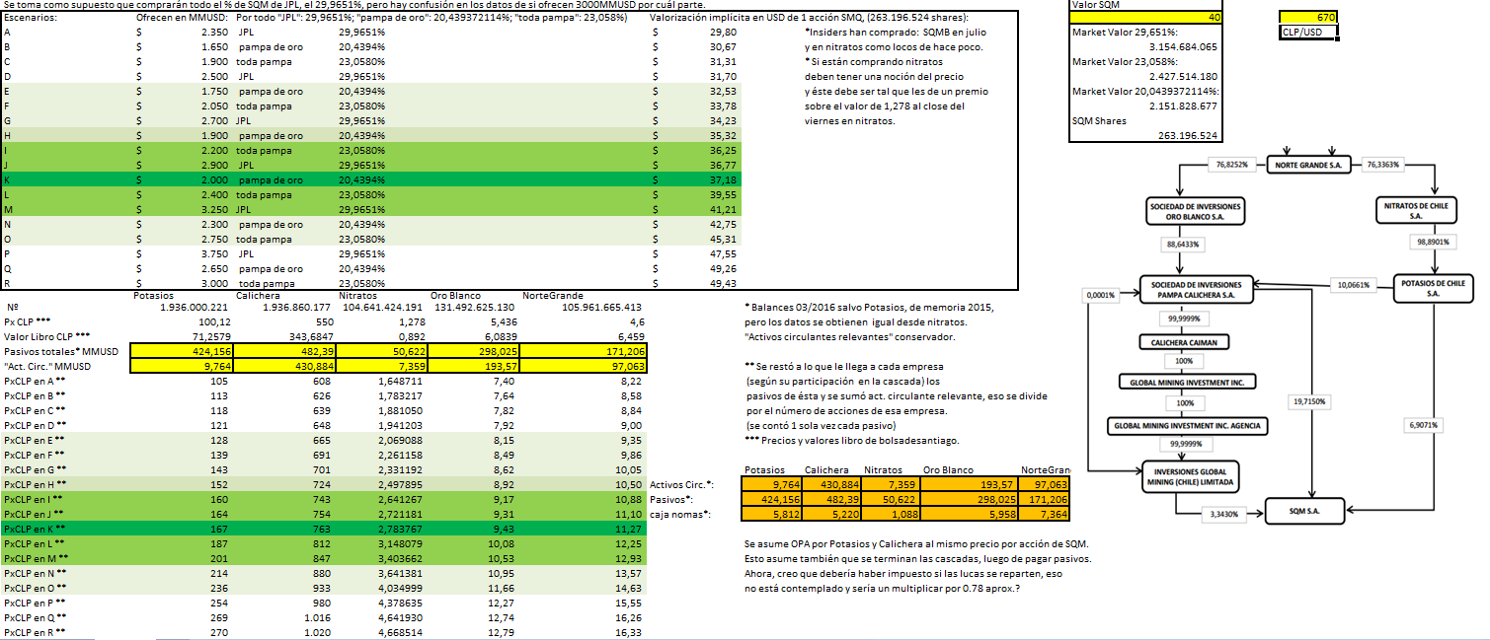Click the Oro Blanco share count 131.492.625.130
The image size is (1490, 640).
tap(474, 308)
